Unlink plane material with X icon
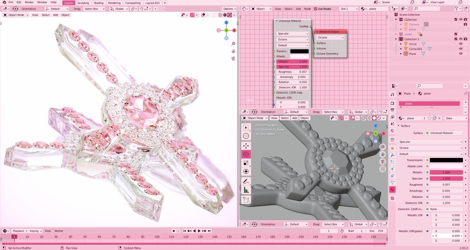Image resolution: width=470 pixels, height=250 pixels. coord(440,118)
